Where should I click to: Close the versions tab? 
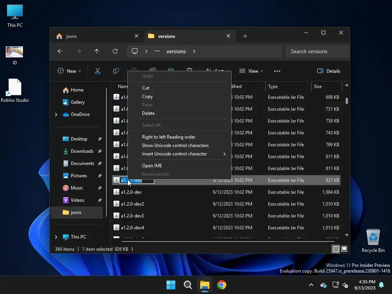(x=228, y=36)
